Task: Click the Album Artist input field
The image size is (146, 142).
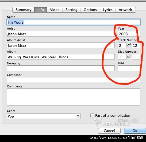Action: coord(61,45)
